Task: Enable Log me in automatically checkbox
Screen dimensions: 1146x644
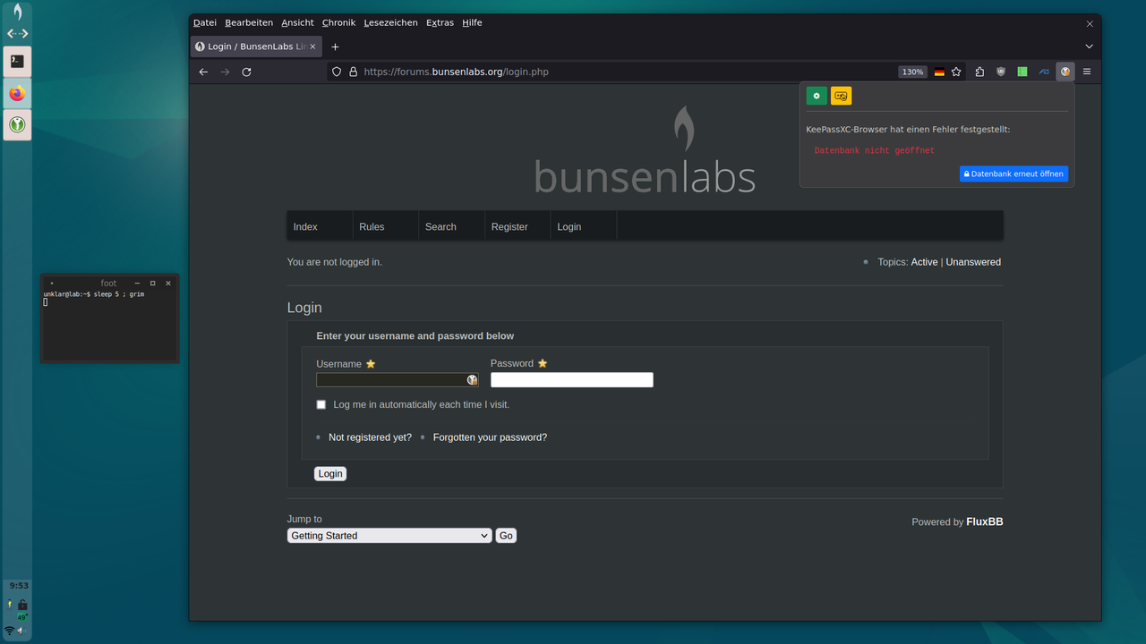Action: [x=321, y=404]
